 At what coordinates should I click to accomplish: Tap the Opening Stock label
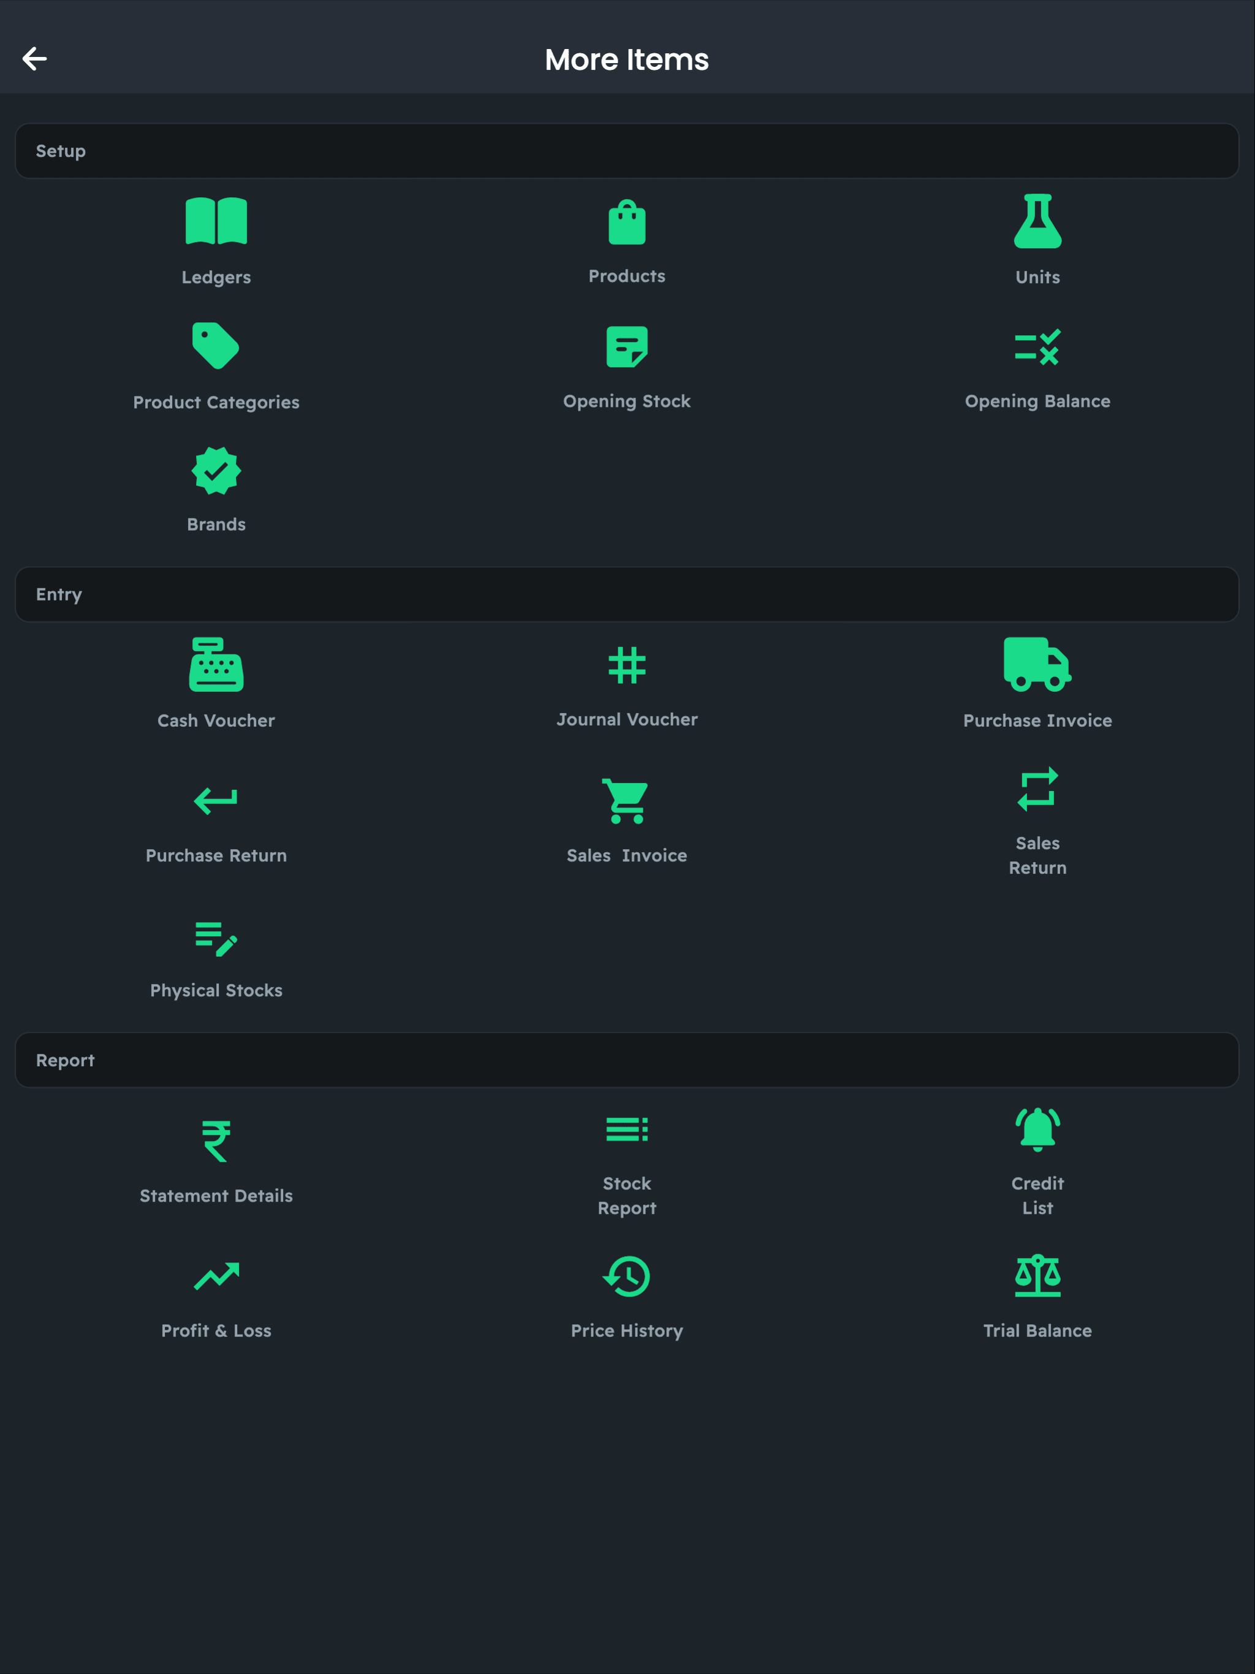(x=627, y=401)
